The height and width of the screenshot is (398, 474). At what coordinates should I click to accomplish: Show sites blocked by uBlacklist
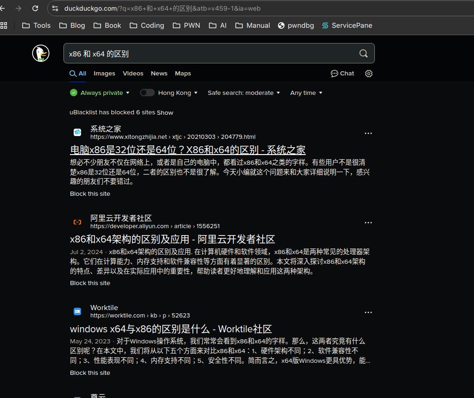(x=165, y=112)
